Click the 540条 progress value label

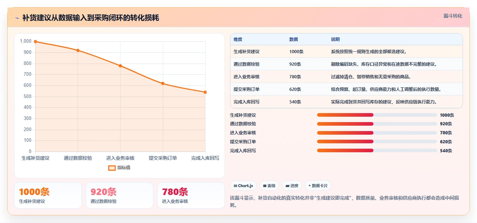click(446, 151)
